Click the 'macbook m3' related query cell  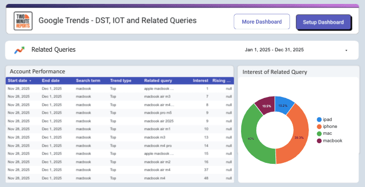point(154,137)
